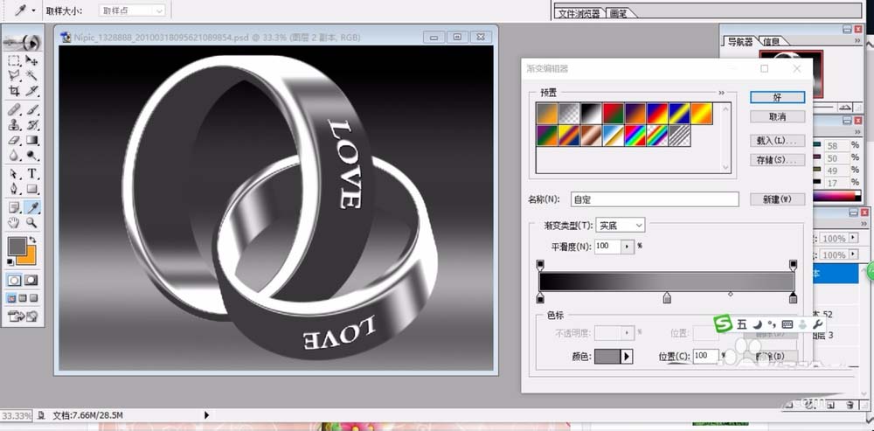874x431 pixels.
Task: Select the Pen tool
Action: (x=15, y=189)
